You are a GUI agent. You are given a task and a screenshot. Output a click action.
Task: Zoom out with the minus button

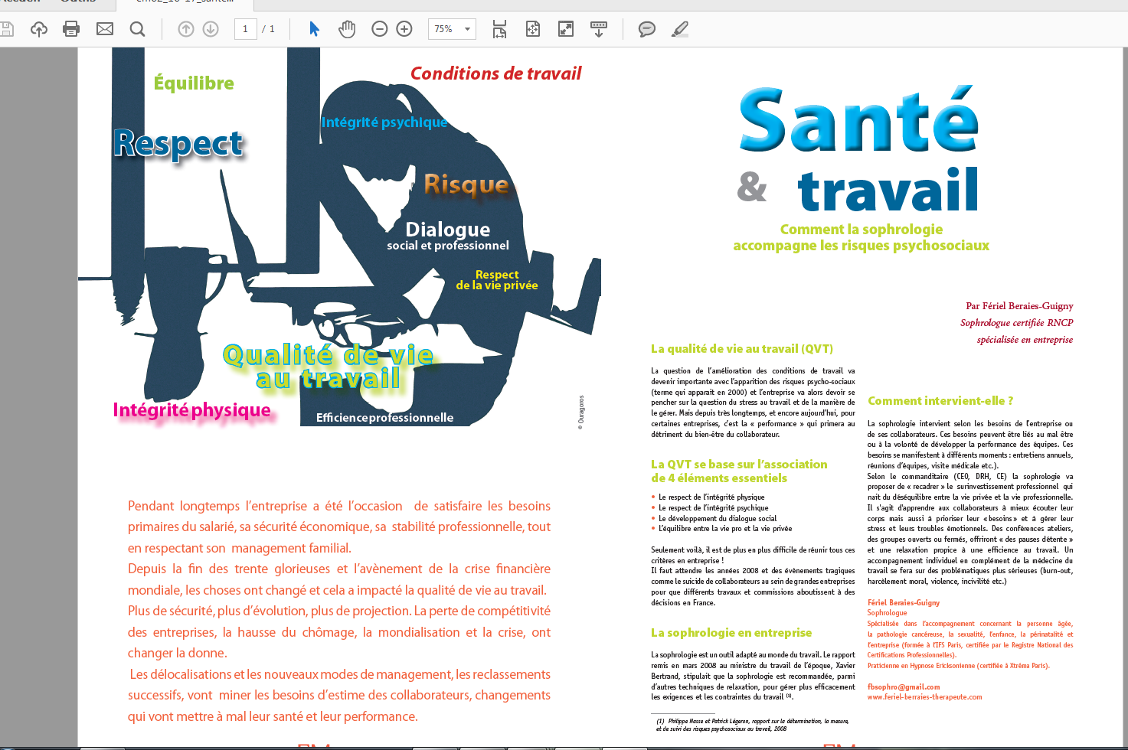380,29
